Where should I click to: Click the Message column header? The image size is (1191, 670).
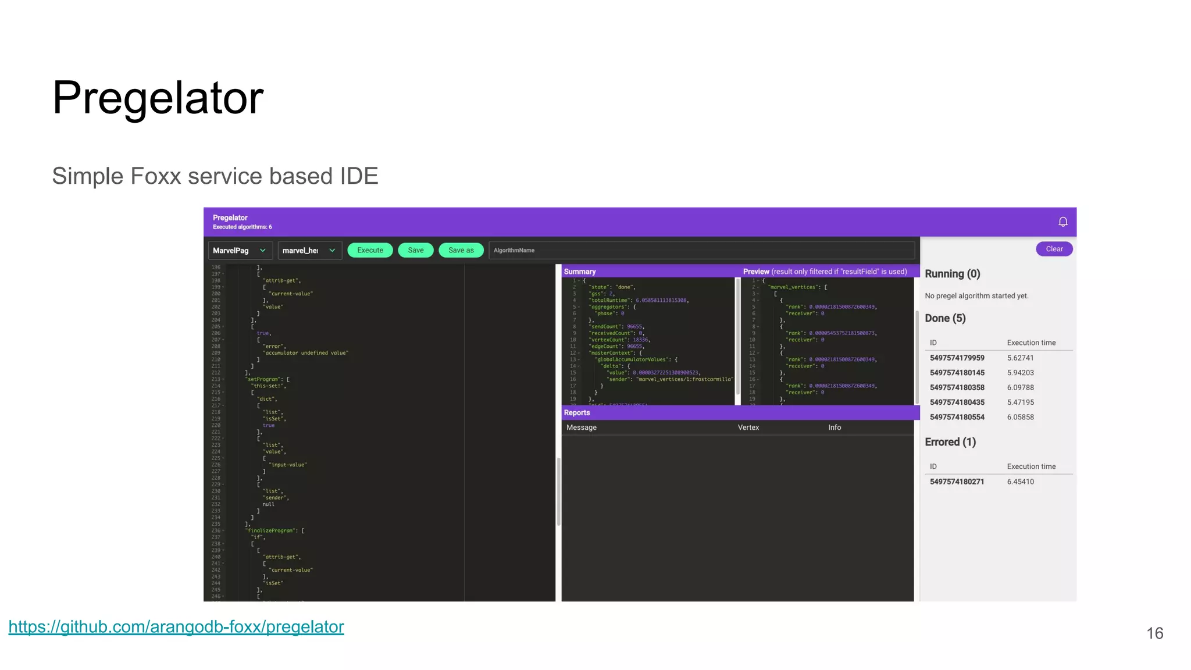(581, 427)
